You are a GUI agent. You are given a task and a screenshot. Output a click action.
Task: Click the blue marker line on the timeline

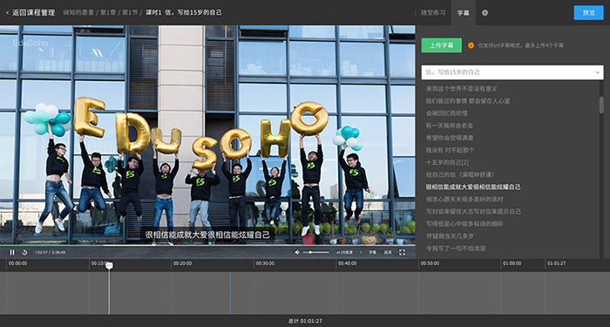tap(230, 293)
